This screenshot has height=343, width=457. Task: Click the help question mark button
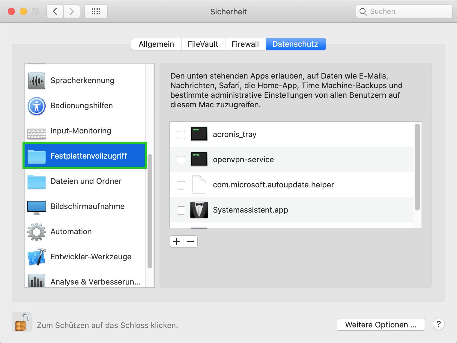pos(438,324)
